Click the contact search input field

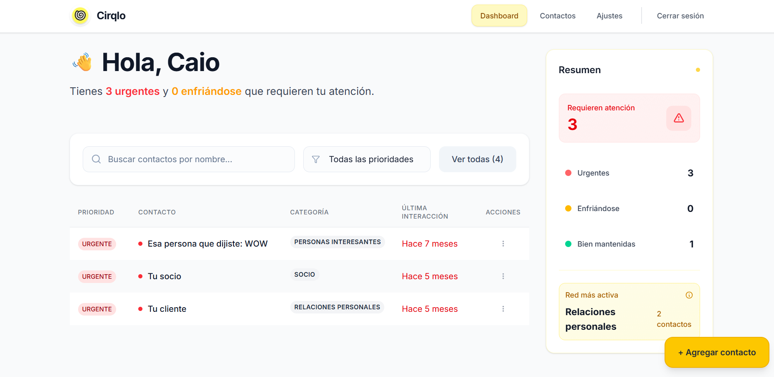pos(188,159)
